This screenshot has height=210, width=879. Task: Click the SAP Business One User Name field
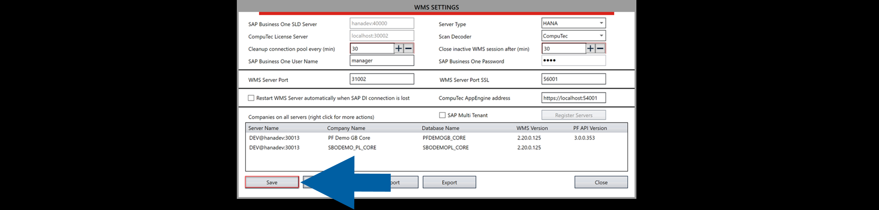click(382, 61)
